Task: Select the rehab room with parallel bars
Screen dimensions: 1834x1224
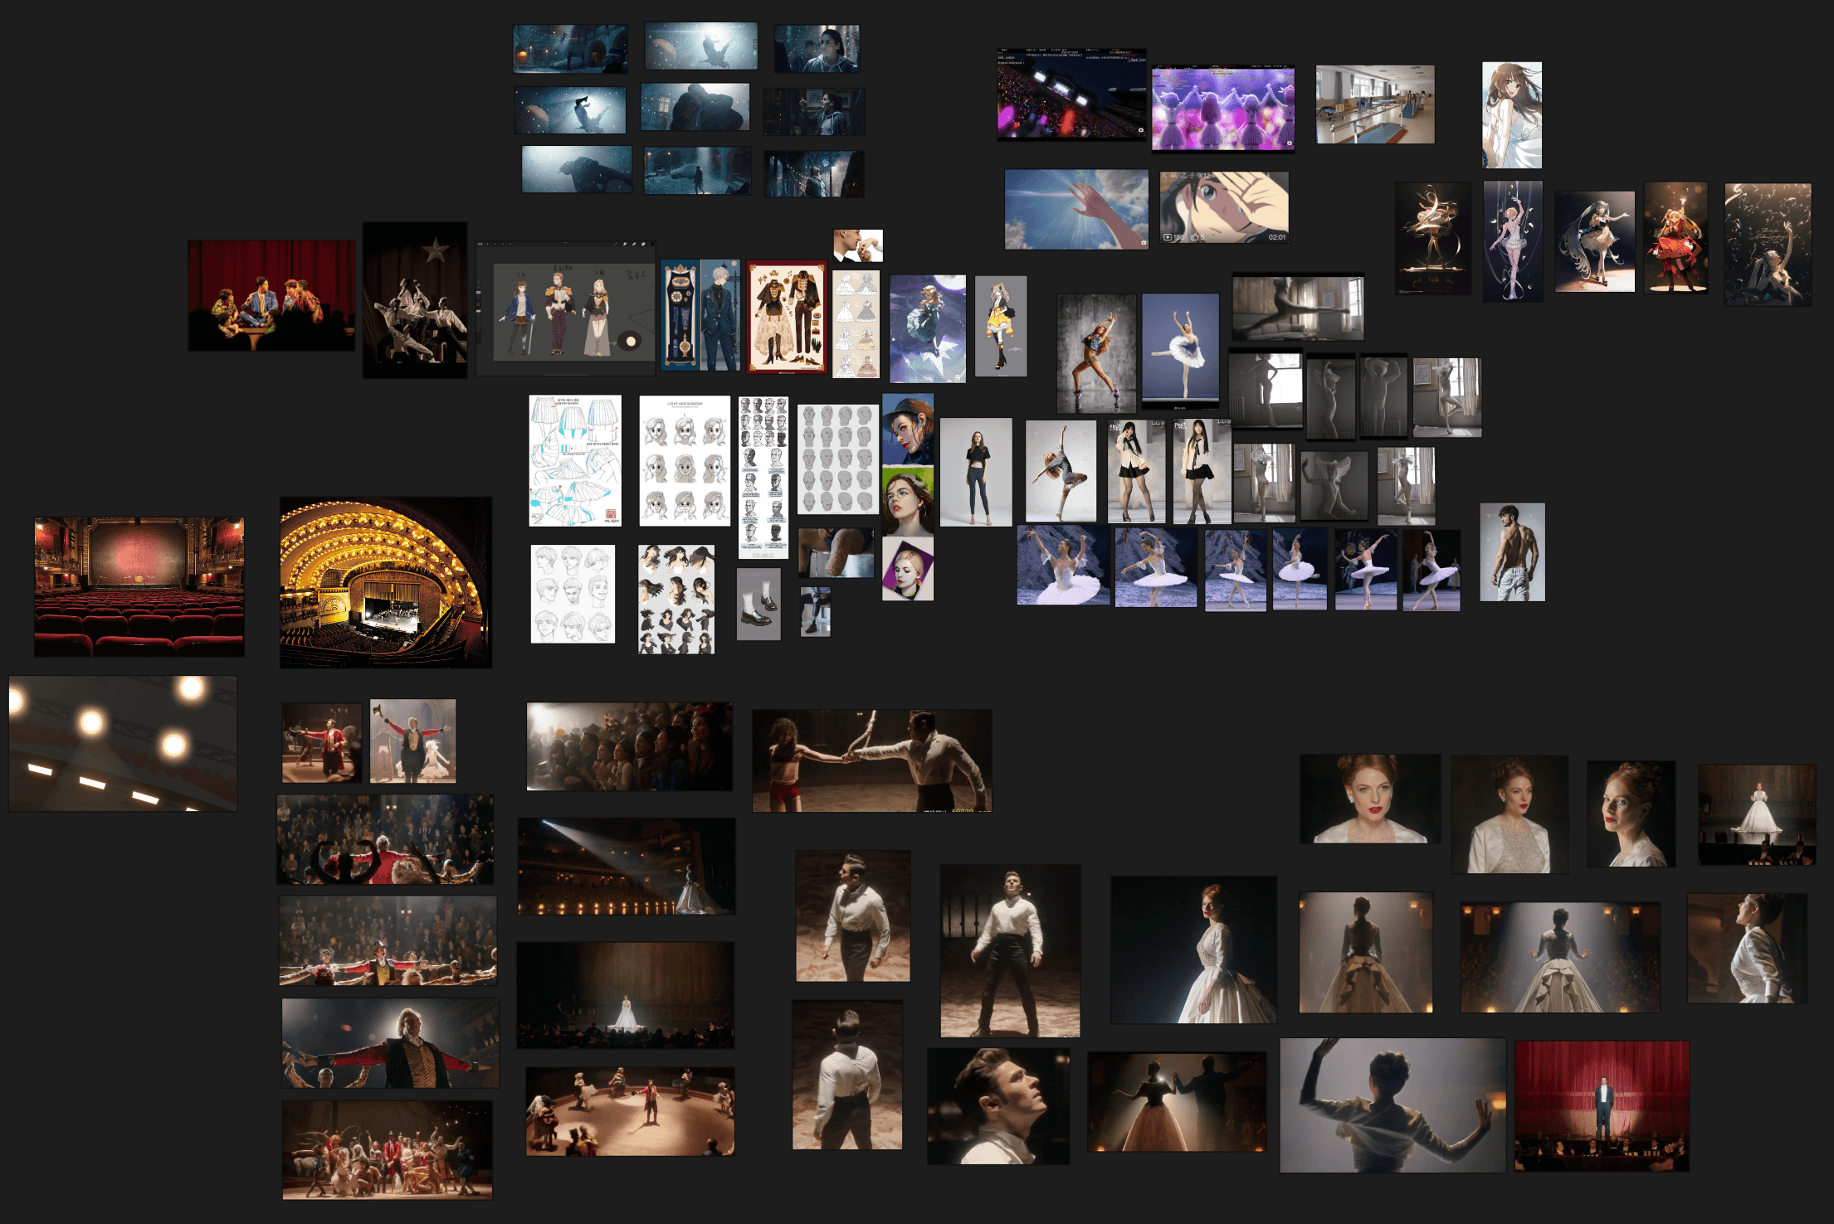Action: pyautogui.click(x=1374, y=104)
